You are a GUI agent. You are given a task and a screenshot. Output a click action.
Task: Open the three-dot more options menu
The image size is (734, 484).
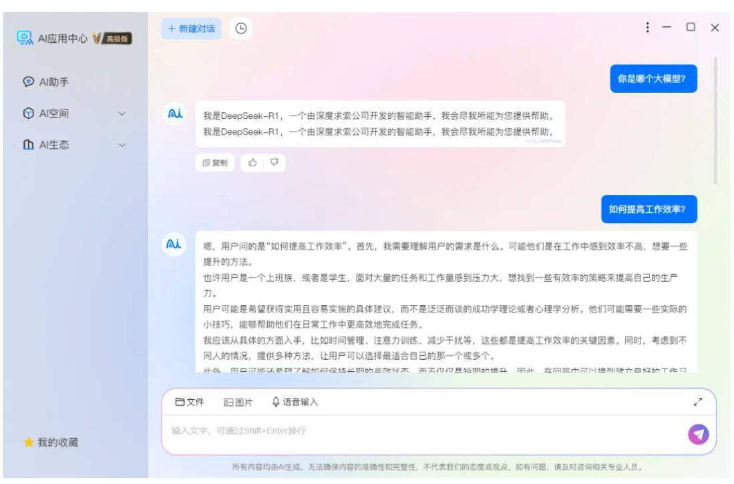pos(647,27)
